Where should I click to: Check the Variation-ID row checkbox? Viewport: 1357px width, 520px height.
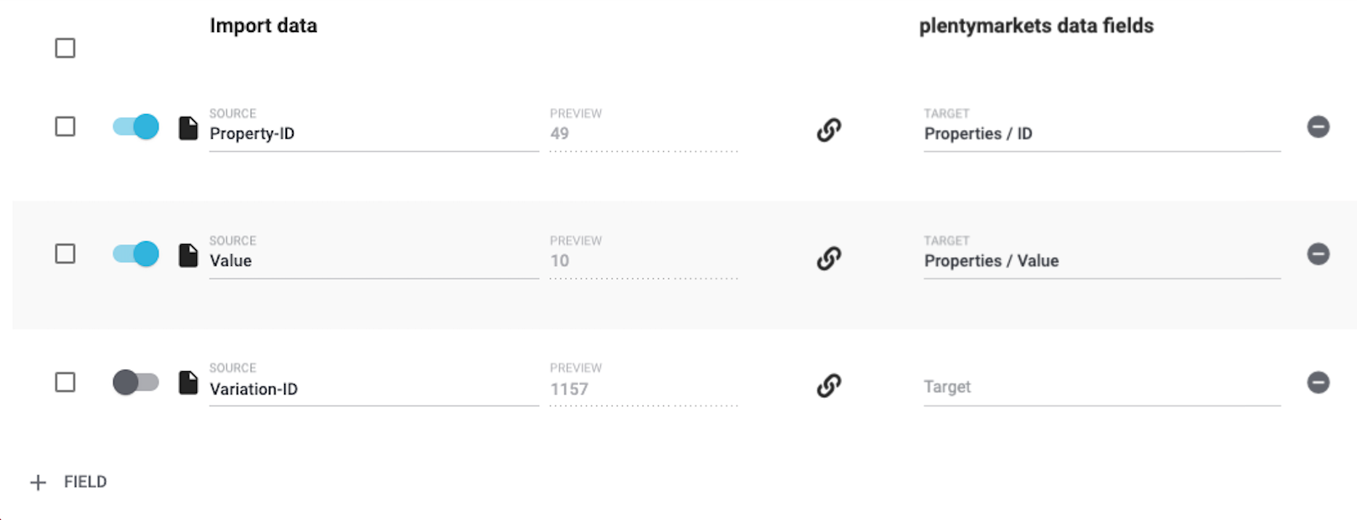point(65,382)
